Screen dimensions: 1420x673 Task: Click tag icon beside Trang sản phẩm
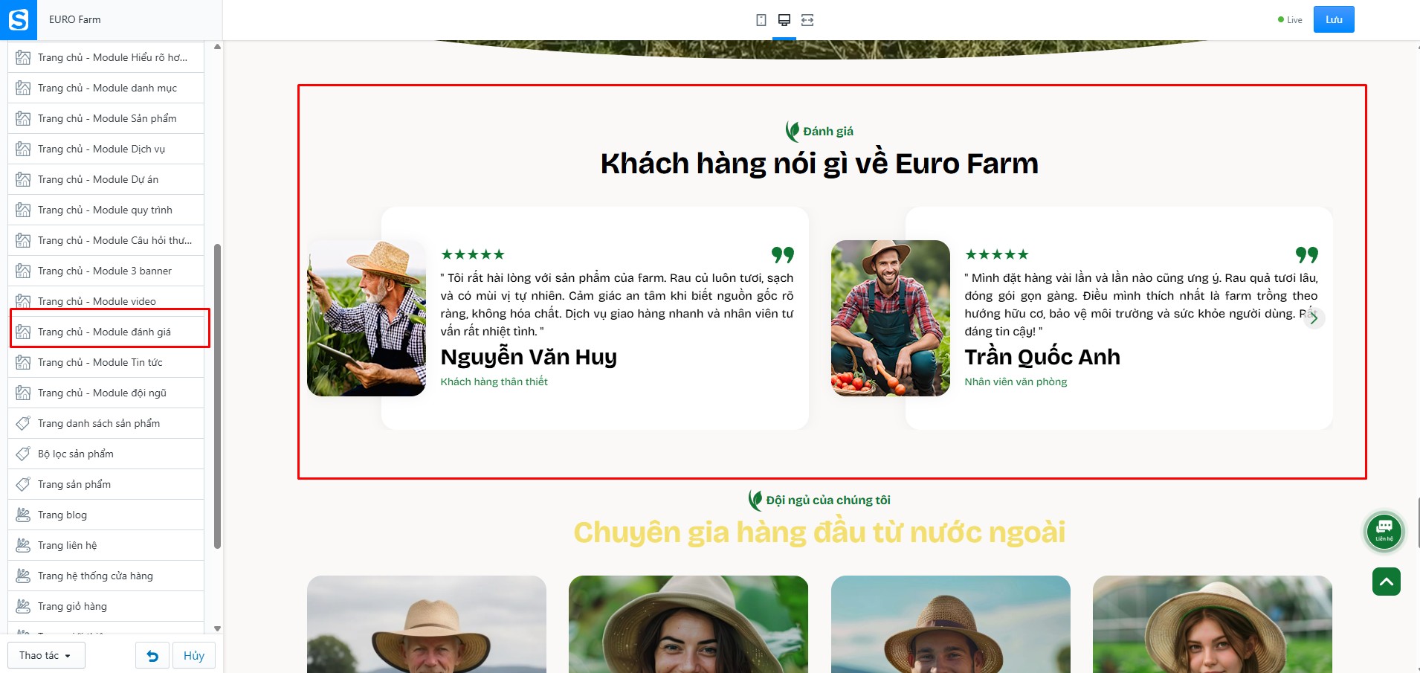pyautogui.click(x=23, y=484)
